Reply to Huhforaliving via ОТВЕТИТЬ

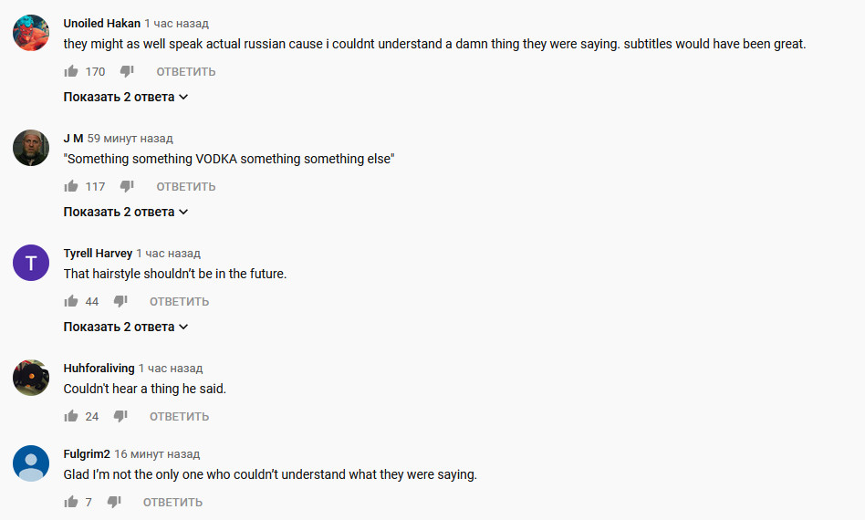[179, 416]
